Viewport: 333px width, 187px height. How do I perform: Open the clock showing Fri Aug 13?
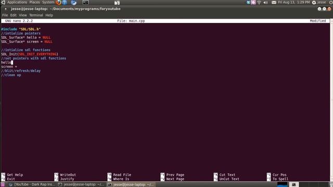point(293,2)
